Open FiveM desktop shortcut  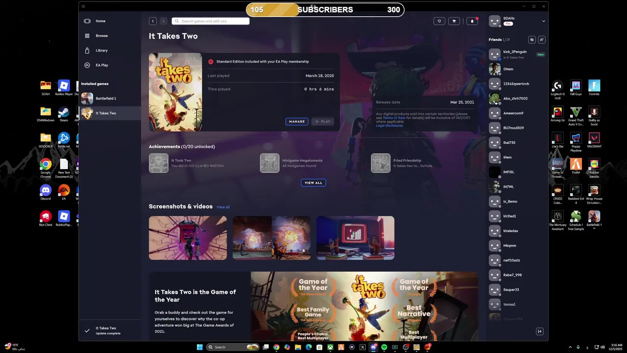click(576, 166)
